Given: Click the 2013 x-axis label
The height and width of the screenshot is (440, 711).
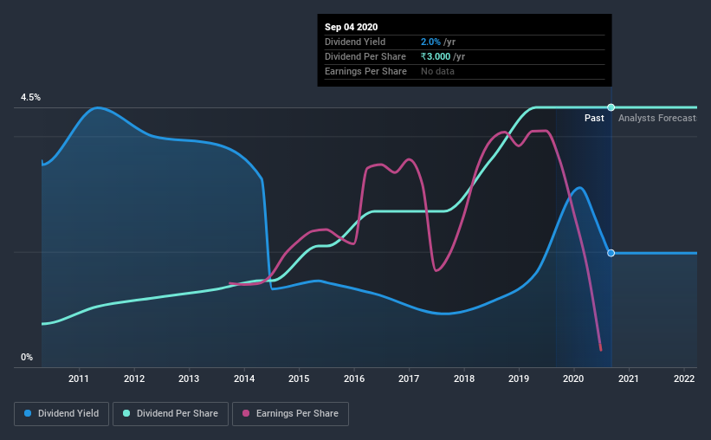Looking at the screenshot, I should pyautogui.click(x=189, y=379).
